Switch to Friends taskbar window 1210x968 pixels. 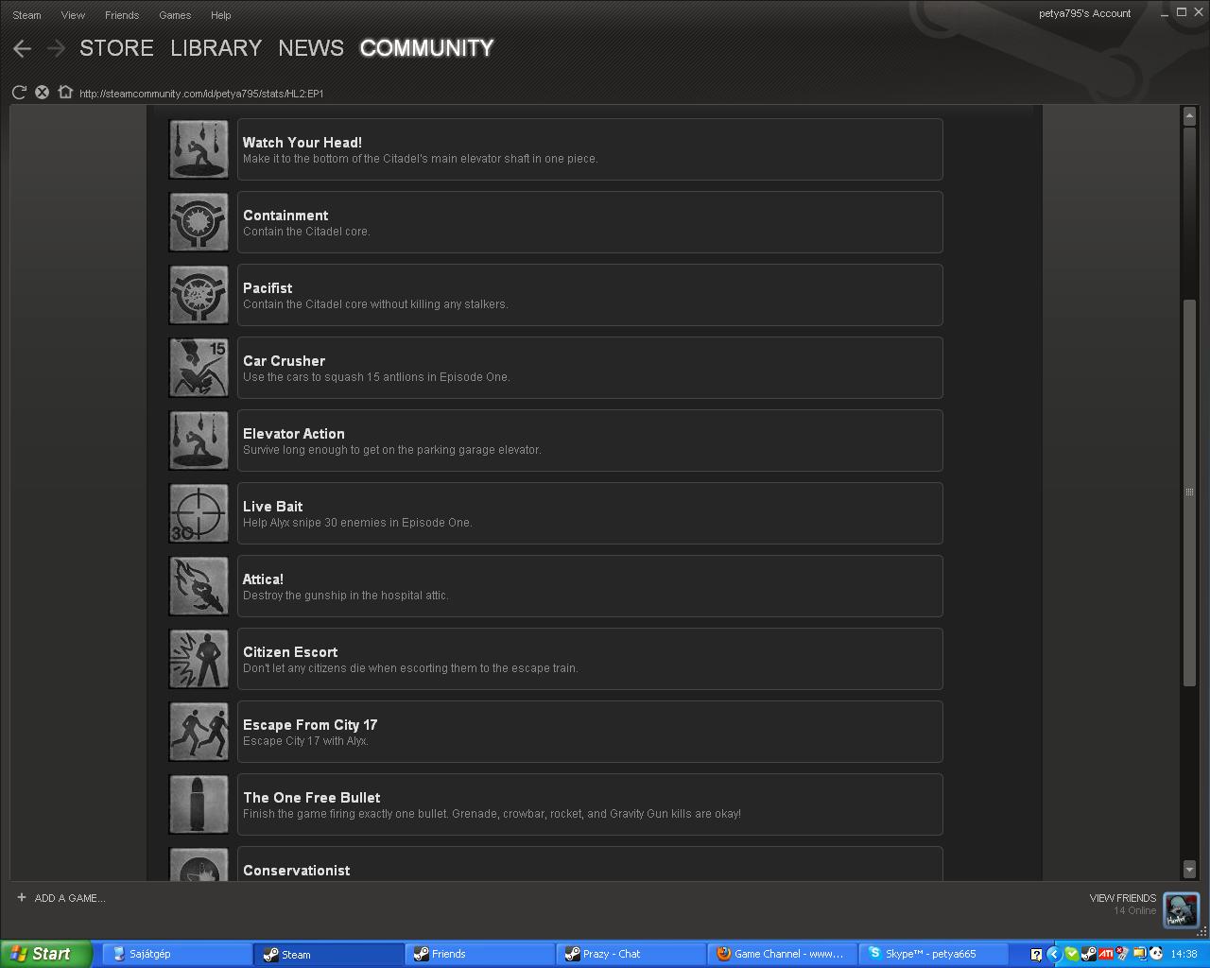[480, 954]
